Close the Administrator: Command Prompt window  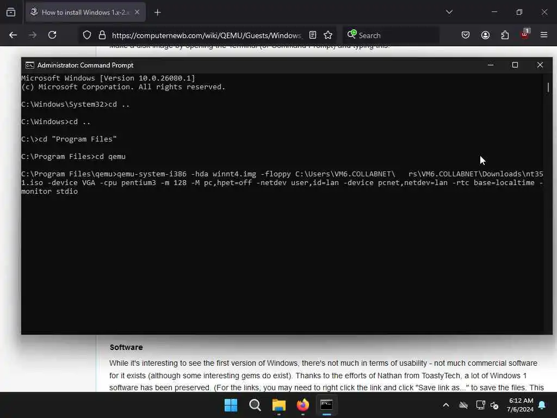pyautogui.click(x=540, y=65)
